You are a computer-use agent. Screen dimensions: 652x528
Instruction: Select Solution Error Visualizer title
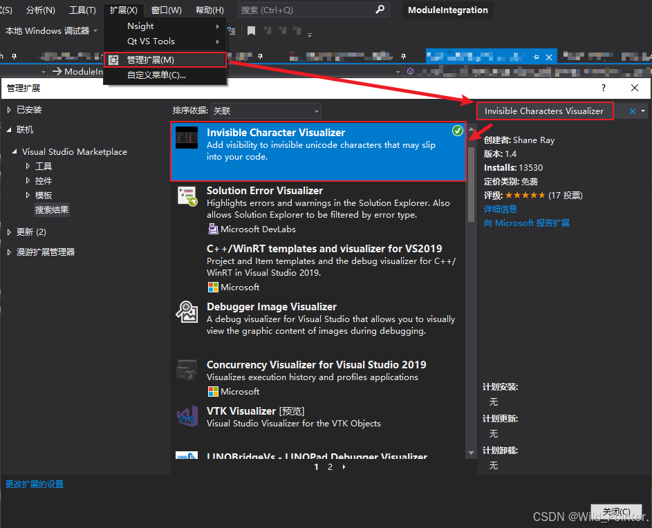point(264,191)
